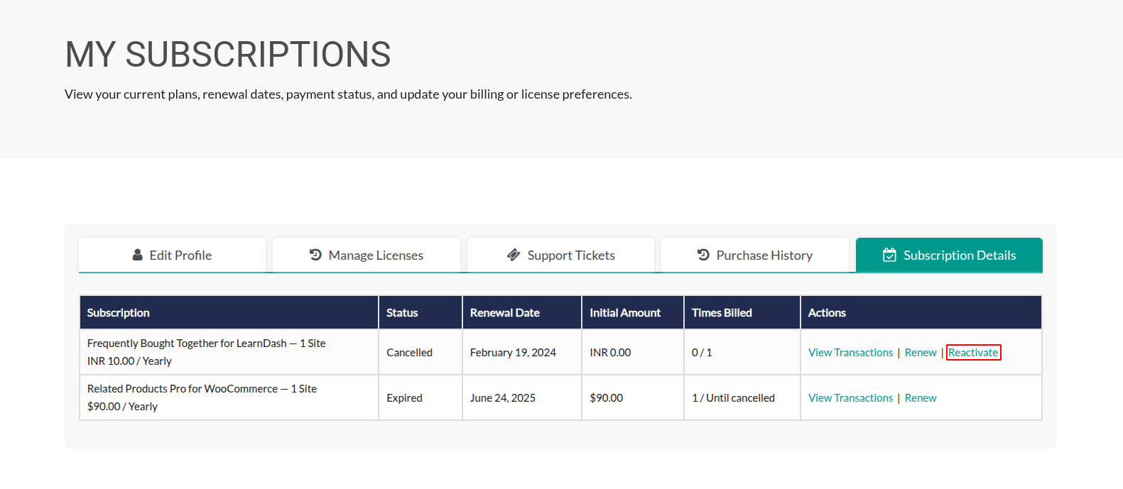Renew the cancelled LearnDash subscription

click(x=921, y=353)
